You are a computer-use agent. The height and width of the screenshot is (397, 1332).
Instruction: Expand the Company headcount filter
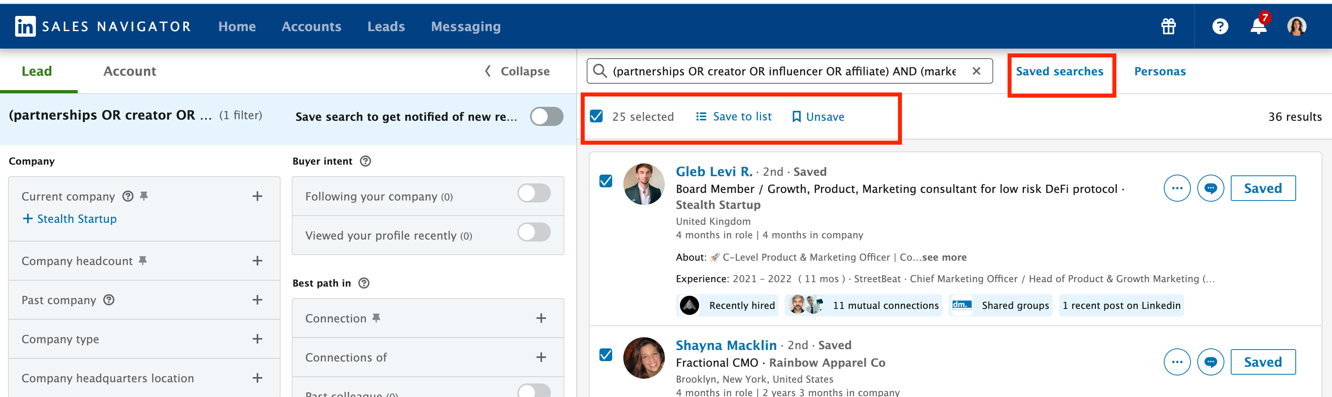tap(257, 261)
